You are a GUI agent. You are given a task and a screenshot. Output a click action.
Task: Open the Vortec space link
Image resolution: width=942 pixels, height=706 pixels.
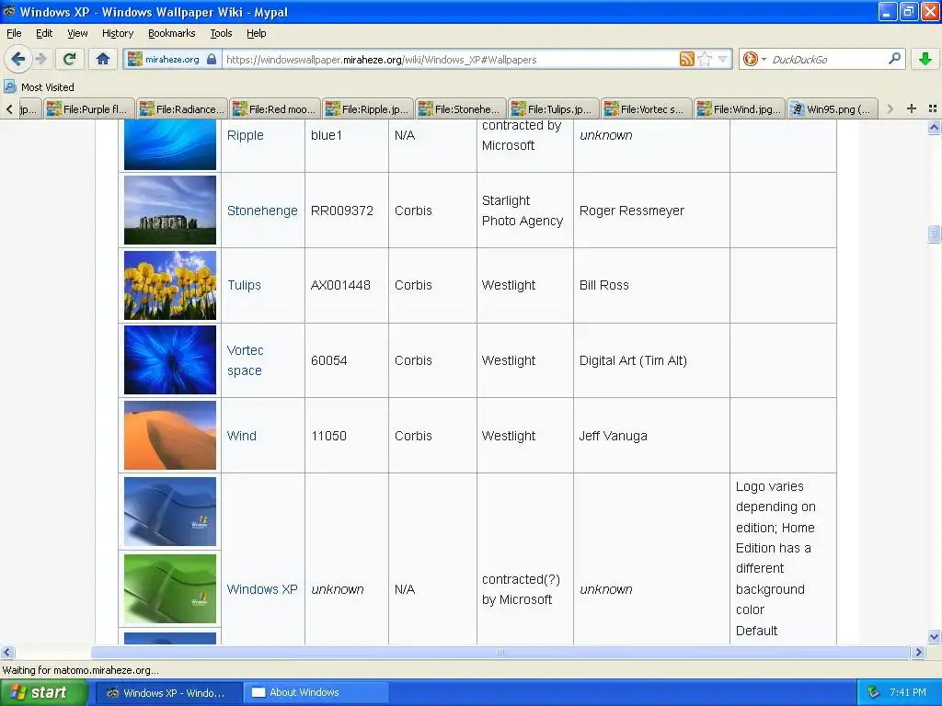tap(245, 360)
